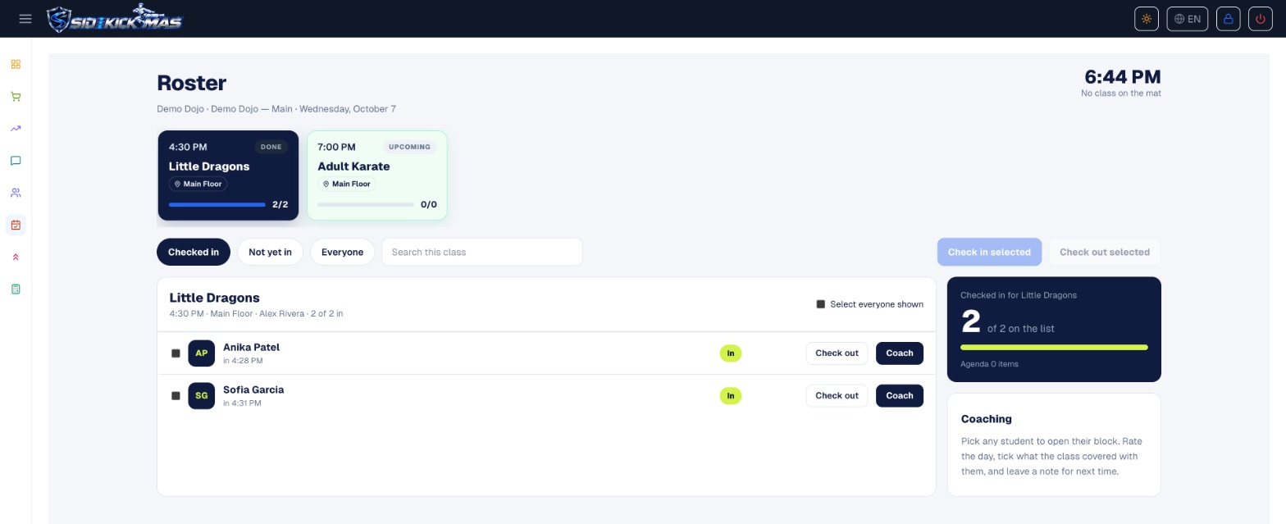Click the Check in selected button
The image size is (1286, 524).
[989, 252]
